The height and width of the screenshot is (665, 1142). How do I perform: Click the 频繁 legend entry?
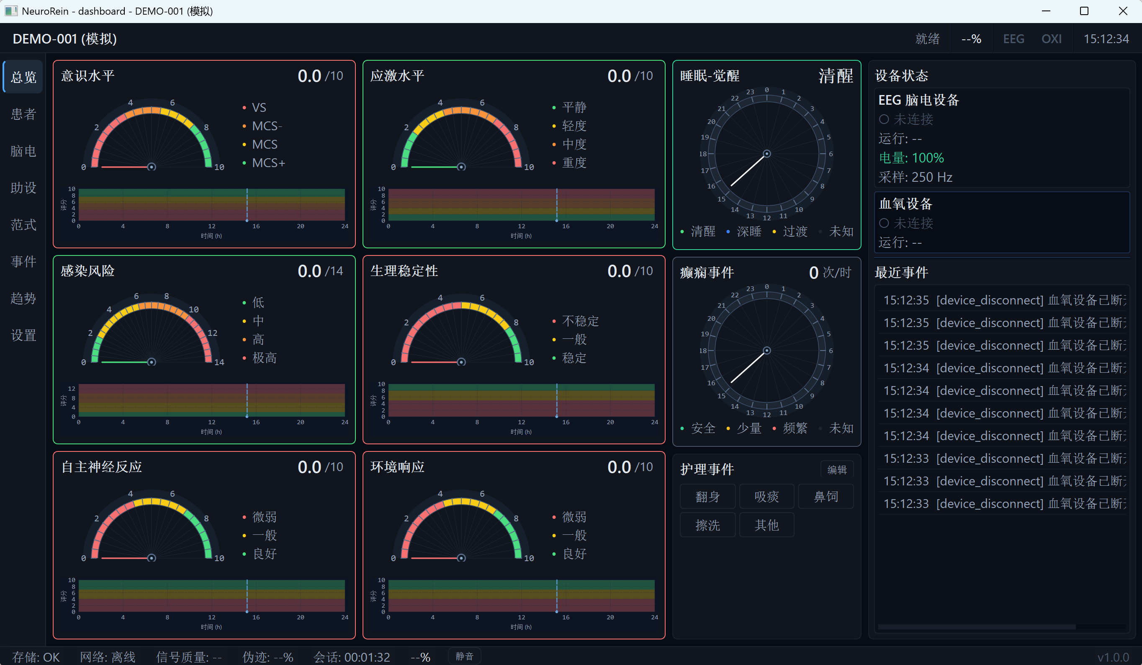(x=790, y=428)
